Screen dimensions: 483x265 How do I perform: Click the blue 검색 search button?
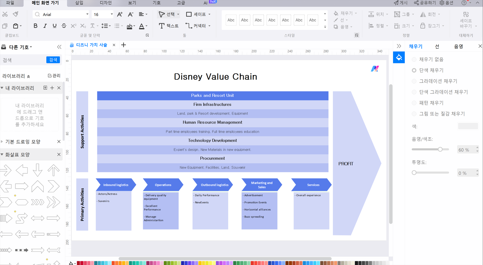click(x=53, y=60)
